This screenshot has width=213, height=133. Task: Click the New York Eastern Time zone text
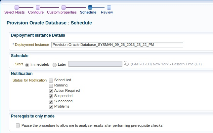point(166,64)
